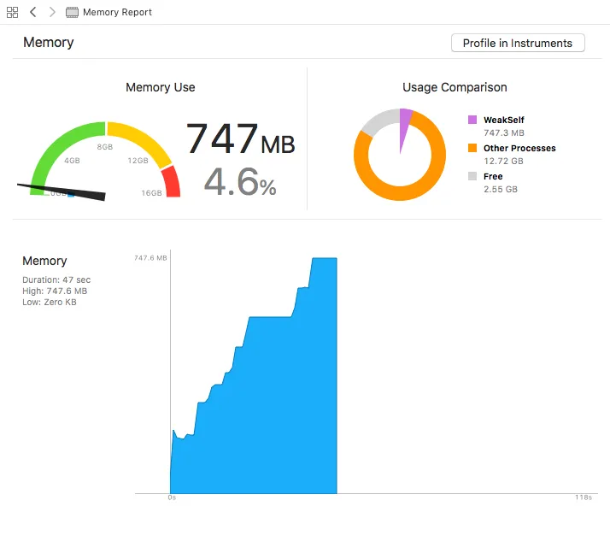Click the Memory graph section title
The width and height of the screenshot is (610, 559).
coord(44,261)
